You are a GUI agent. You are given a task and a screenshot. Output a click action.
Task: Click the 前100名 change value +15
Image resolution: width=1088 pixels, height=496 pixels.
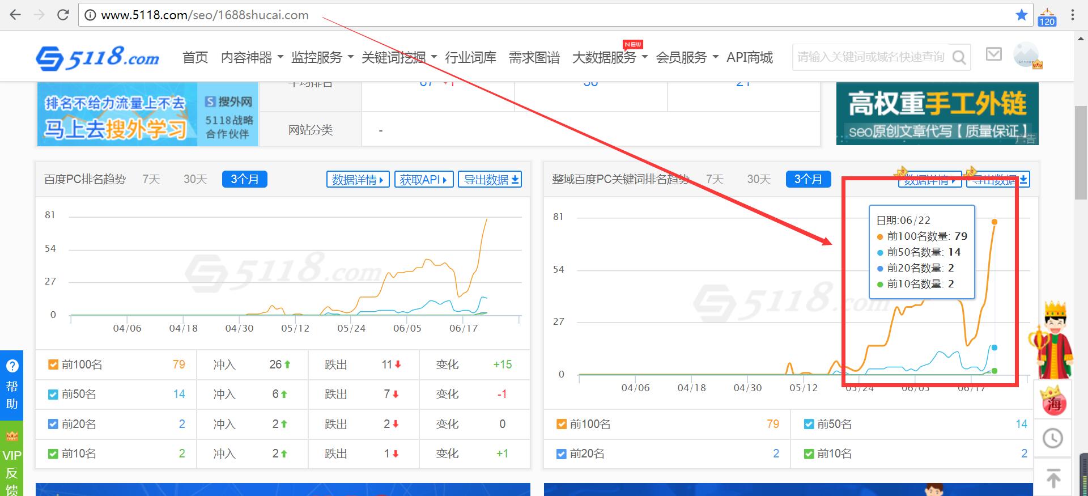502,364
